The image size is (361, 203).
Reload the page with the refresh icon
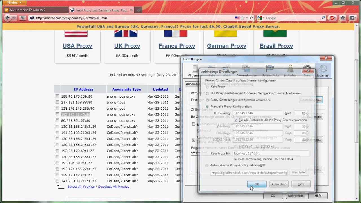click(252, 18)
